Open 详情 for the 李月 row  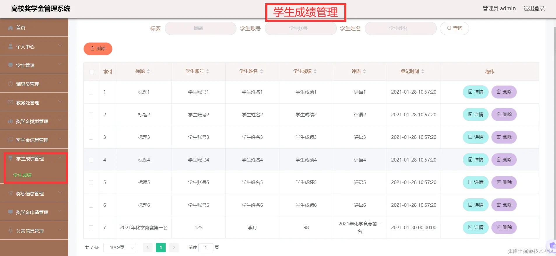pyautogui.click(x=476, y=227)
